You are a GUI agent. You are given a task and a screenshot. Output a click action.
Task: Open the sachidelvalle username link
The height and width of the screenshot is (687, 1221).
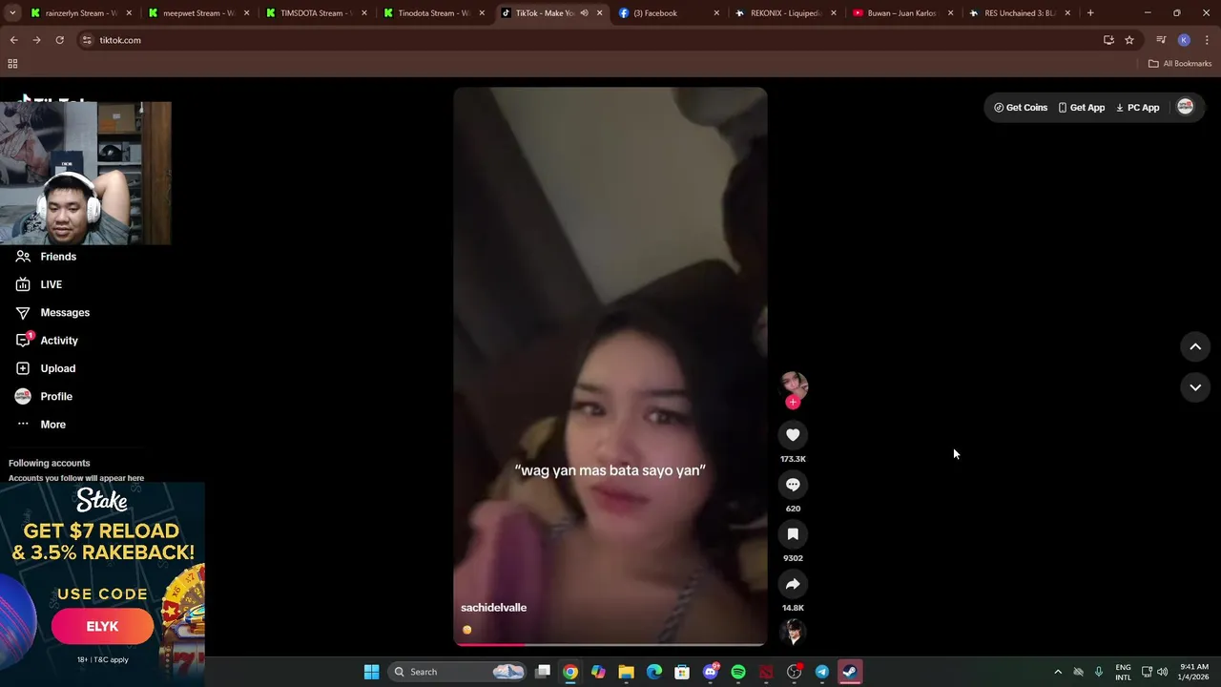[x=493, y=608]
